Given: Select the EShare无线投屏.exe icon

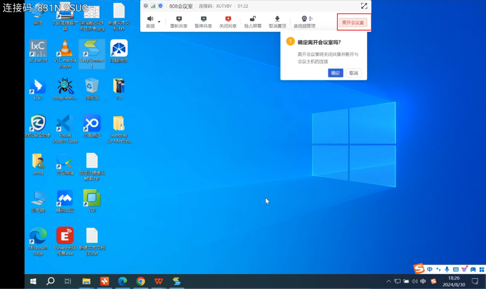Looking at the screenshot, I should pos(65,242).
